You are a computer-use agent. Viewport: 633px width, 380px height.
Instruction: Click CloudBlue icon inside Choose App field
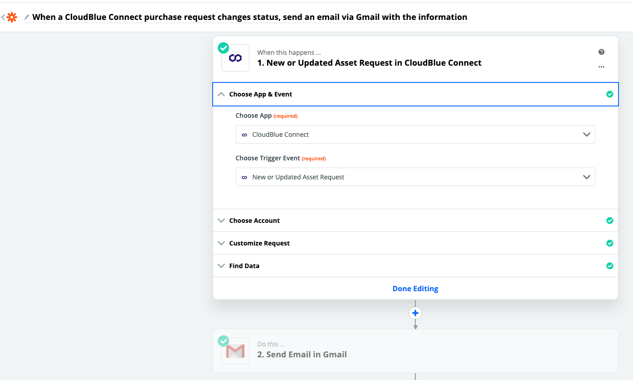244,135
